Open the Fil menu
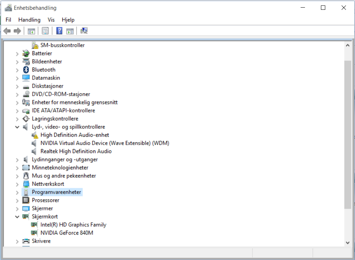Image resolution: width=355 pixels, height=260 pixels. [x=8, y=20]
